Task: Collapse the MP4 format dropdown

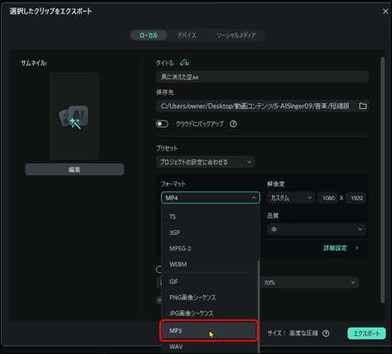Action: coord(210,198)
